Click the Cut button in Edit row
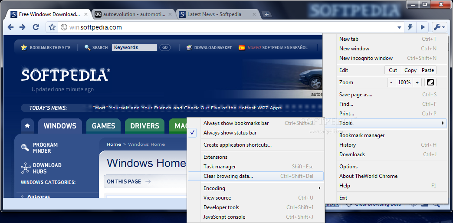Viewport: 453px width, 223px height. pos(393,70)
